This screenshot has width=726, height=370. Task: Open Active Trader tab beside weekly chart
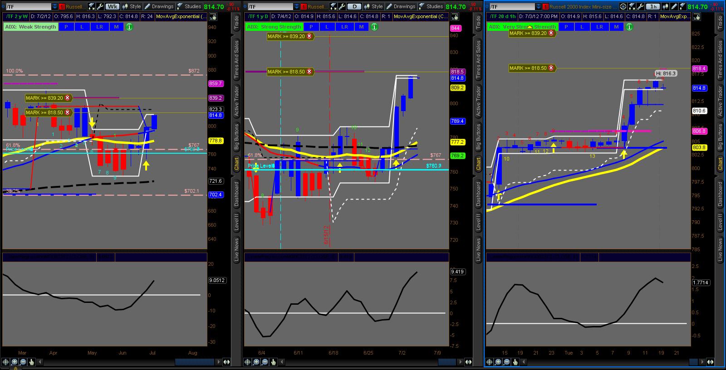tap(236, 101)
